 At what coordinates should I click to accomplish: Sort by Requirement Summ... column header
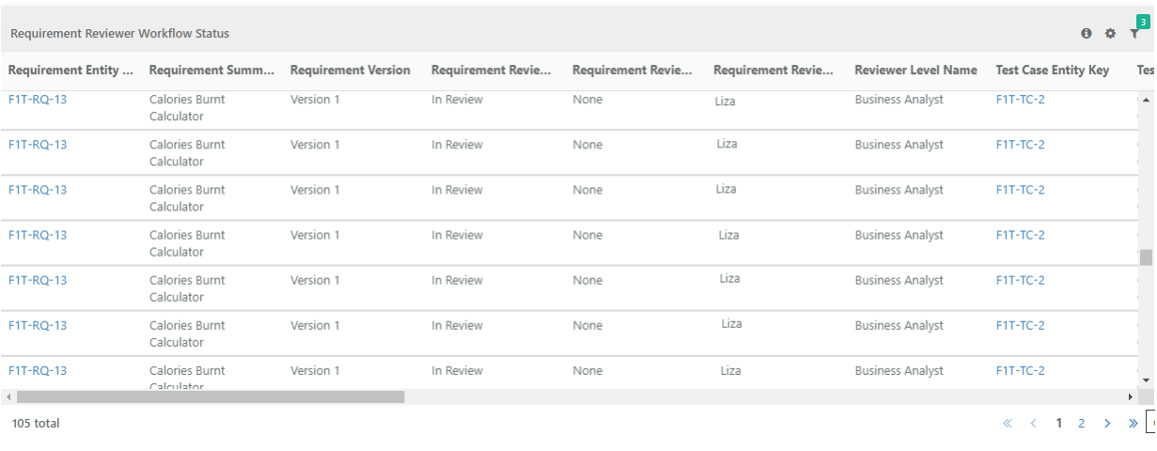pos(211,70)
